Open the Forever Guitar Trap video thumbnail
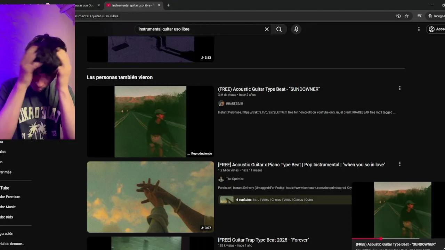The image size is (445, 250). click(x=150, y=243)
